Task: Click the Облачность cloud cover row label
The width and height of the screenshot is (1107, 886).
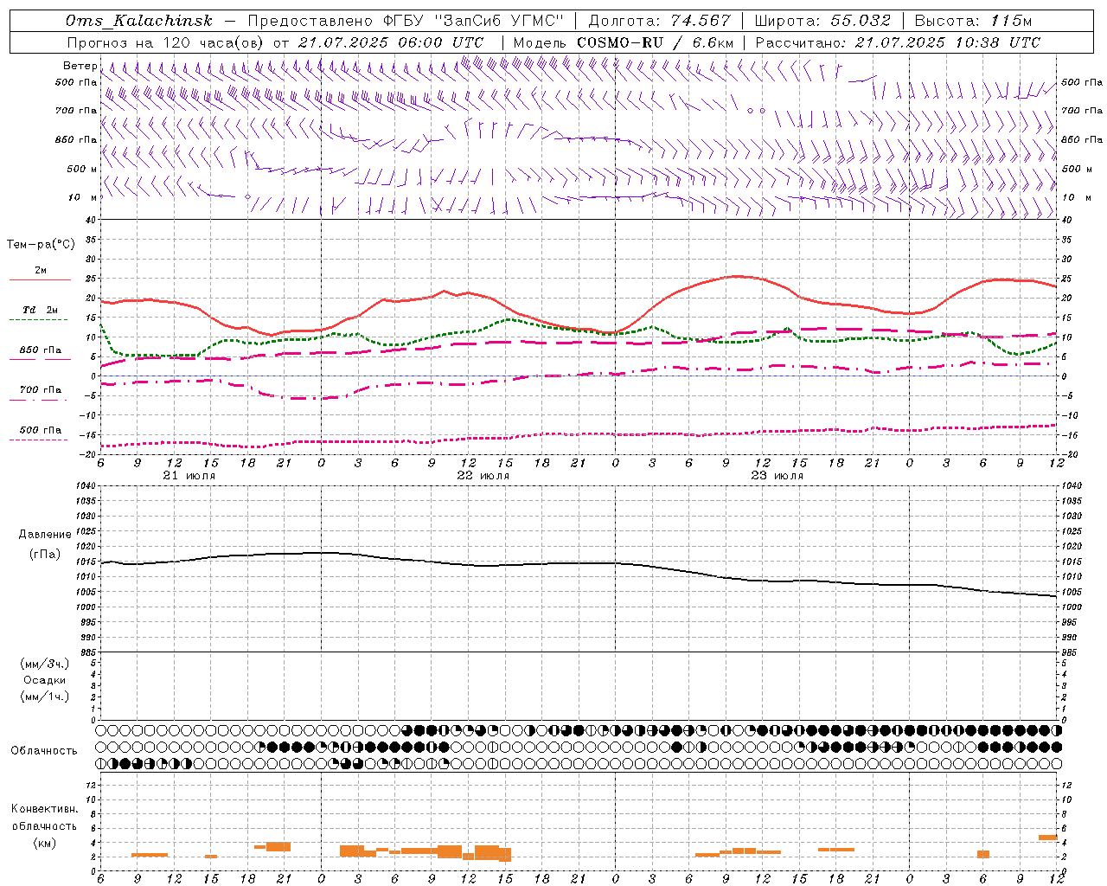Action: coord(44,750)
